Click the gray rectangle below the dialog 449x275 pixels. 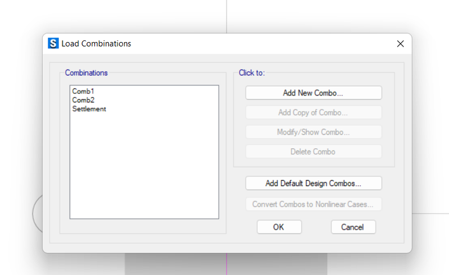click(224, 264)
